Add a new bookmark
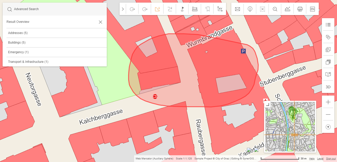Viewport: 337px width, 162px height. tap(207, 9)
